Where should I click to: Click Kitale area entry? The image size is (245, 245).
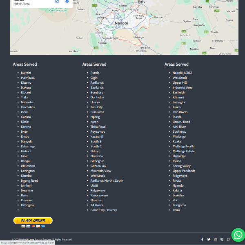pos(25,122)
